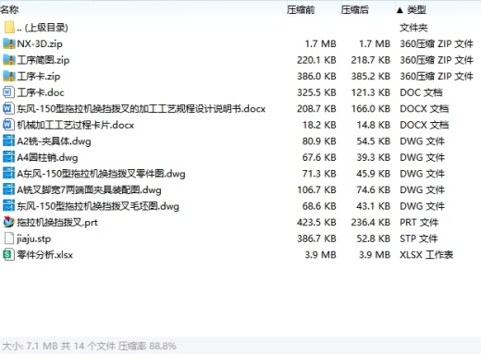Click the 106.7 KB size cell

pos(316,189)
